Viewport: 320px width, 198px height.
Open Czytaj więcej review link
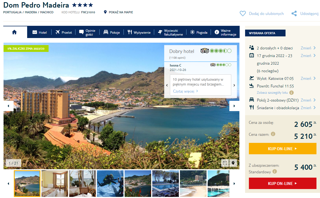coord(185,91)
